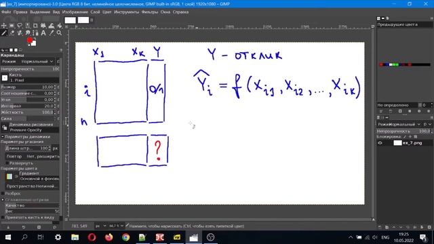
Task: Open the Выделение menu
Action: [40, 12]
